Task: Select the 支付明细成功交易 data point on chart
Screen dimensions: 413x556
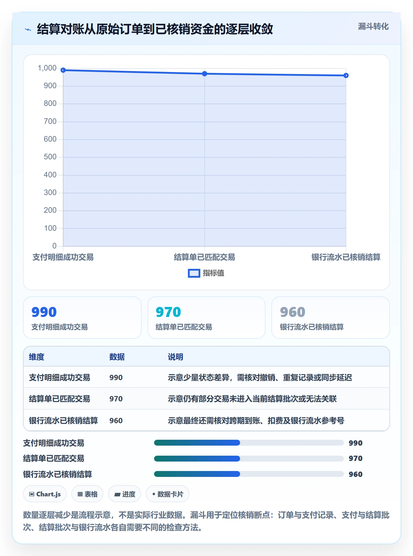Action: click(x=63, y=70)
